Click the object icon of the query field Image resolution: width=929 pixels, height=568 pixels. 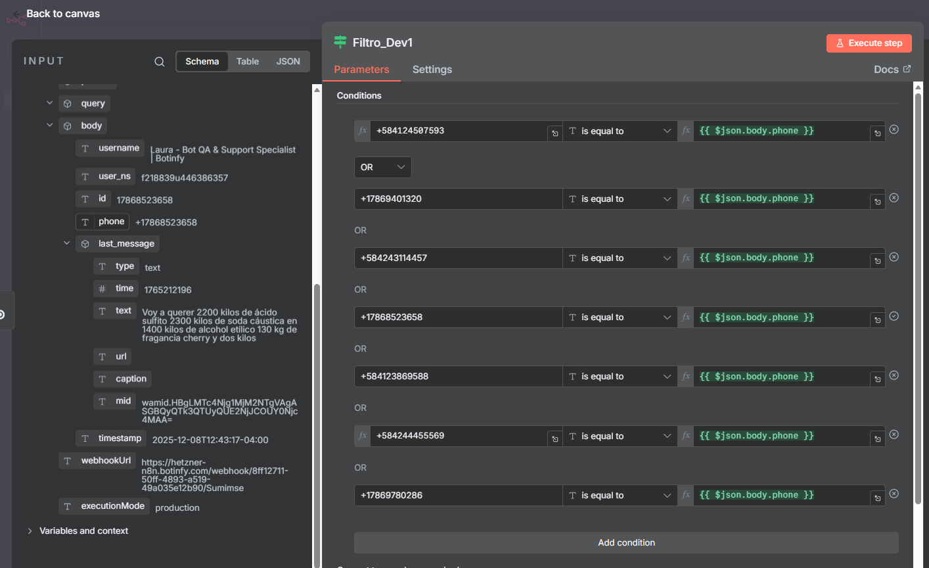(68, 104)
